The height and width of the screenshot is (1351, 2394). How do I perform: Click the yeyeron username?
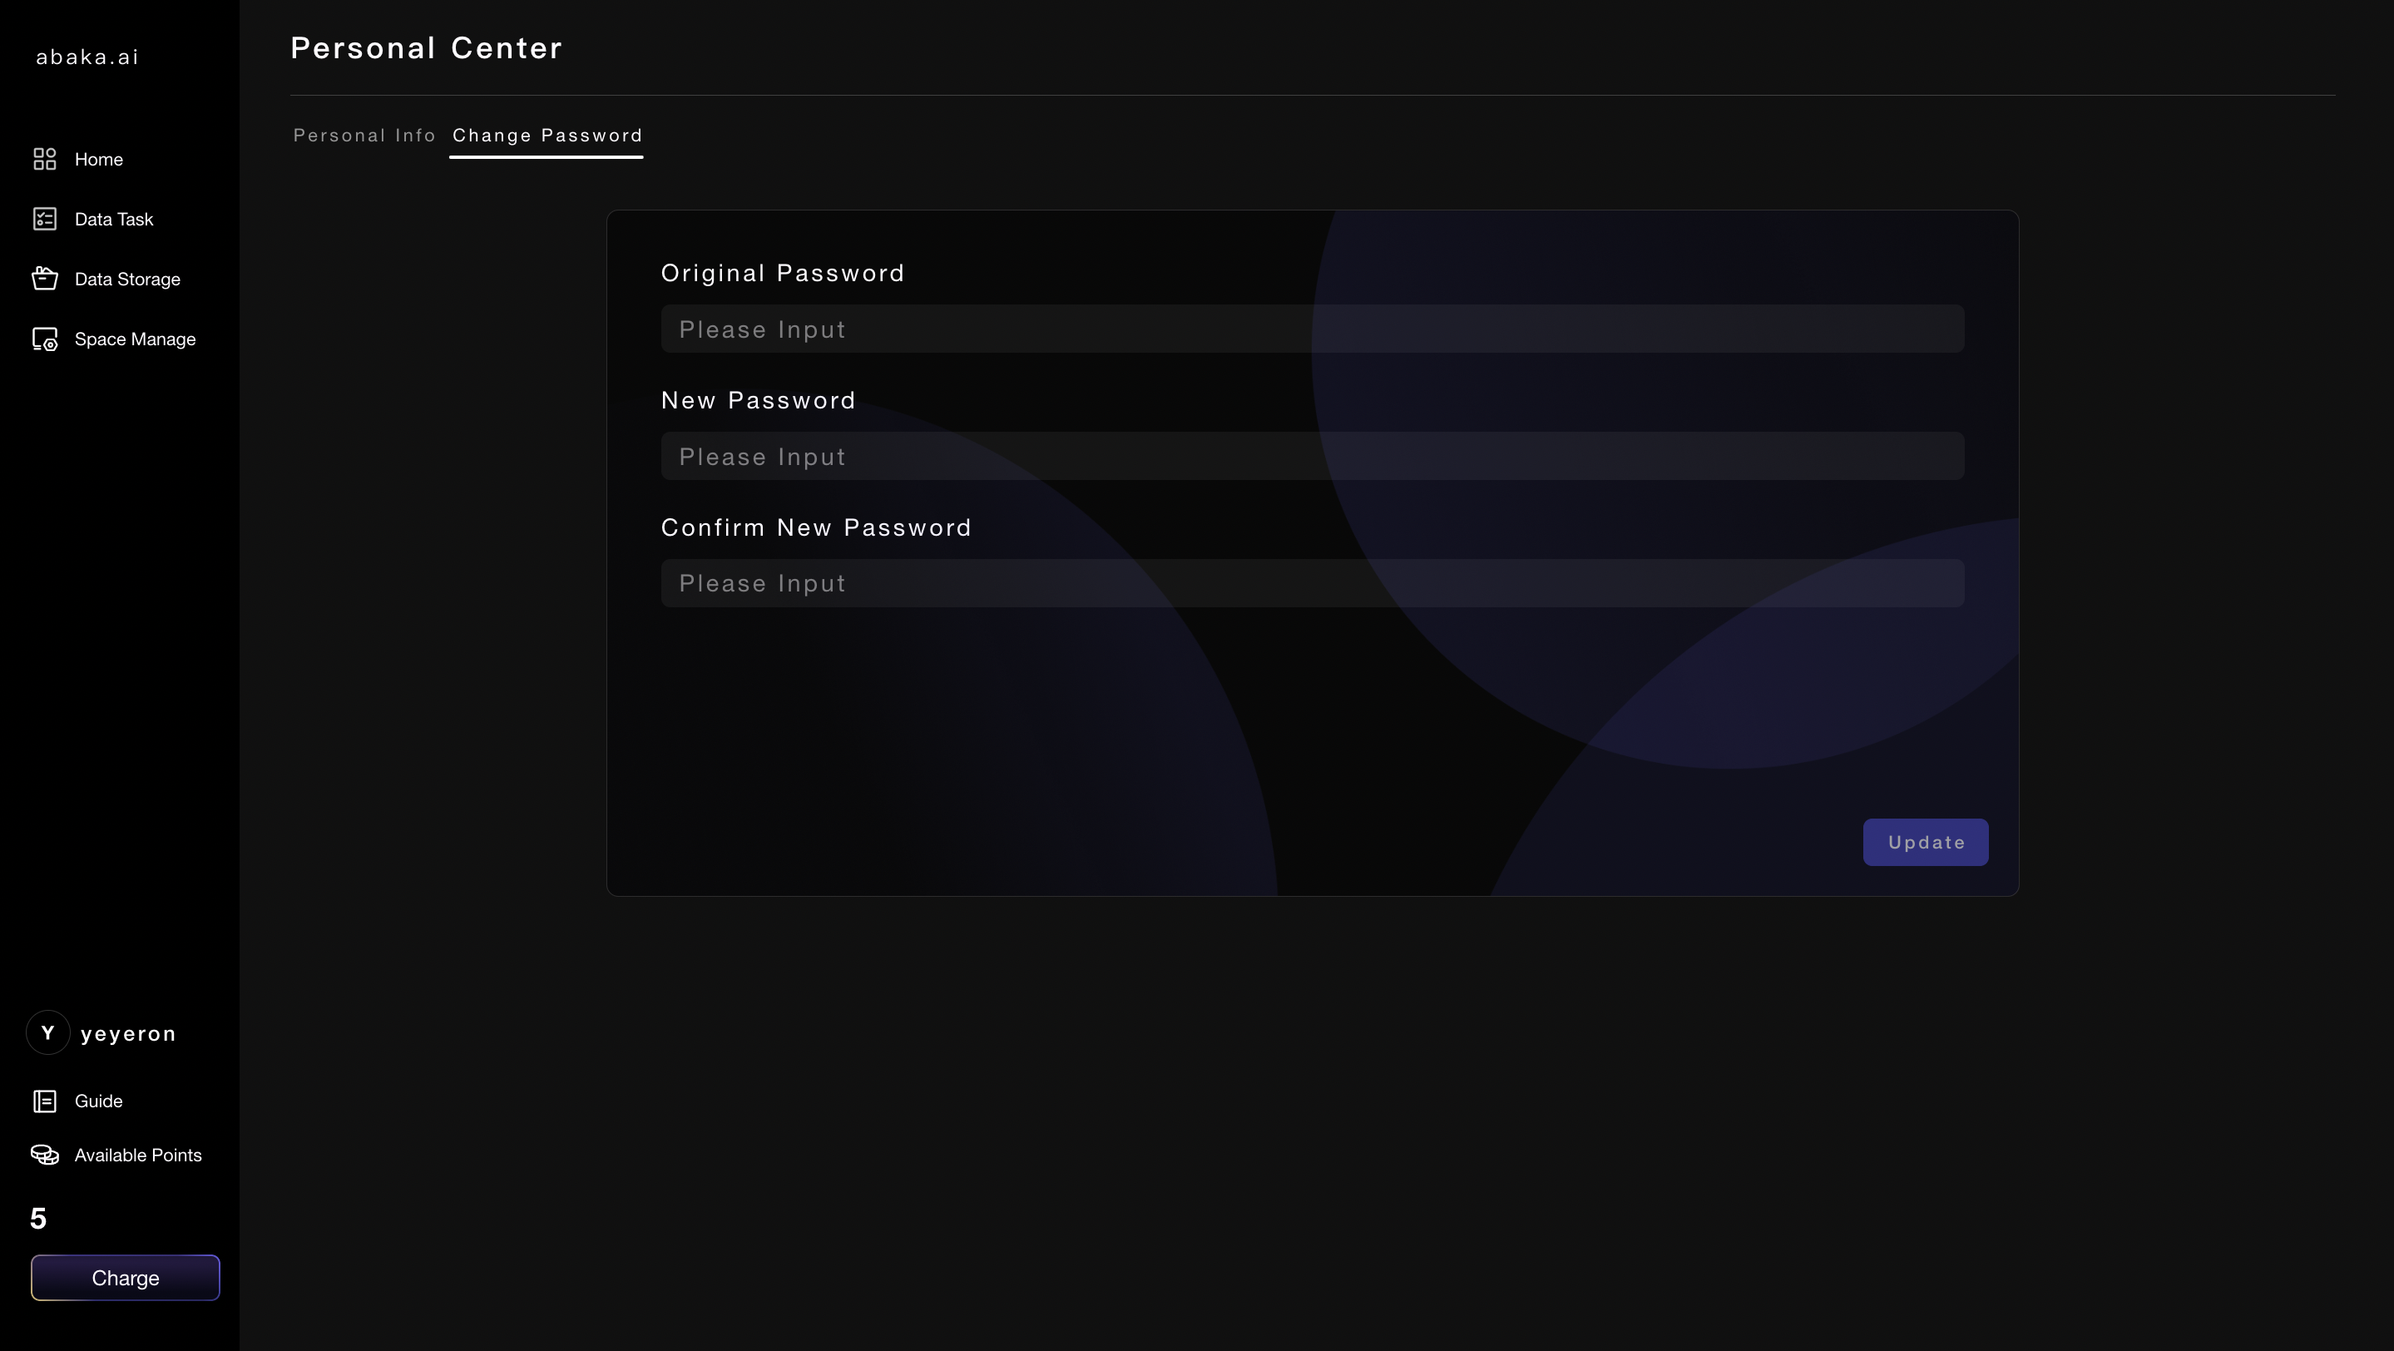(x=128, y=1033)
